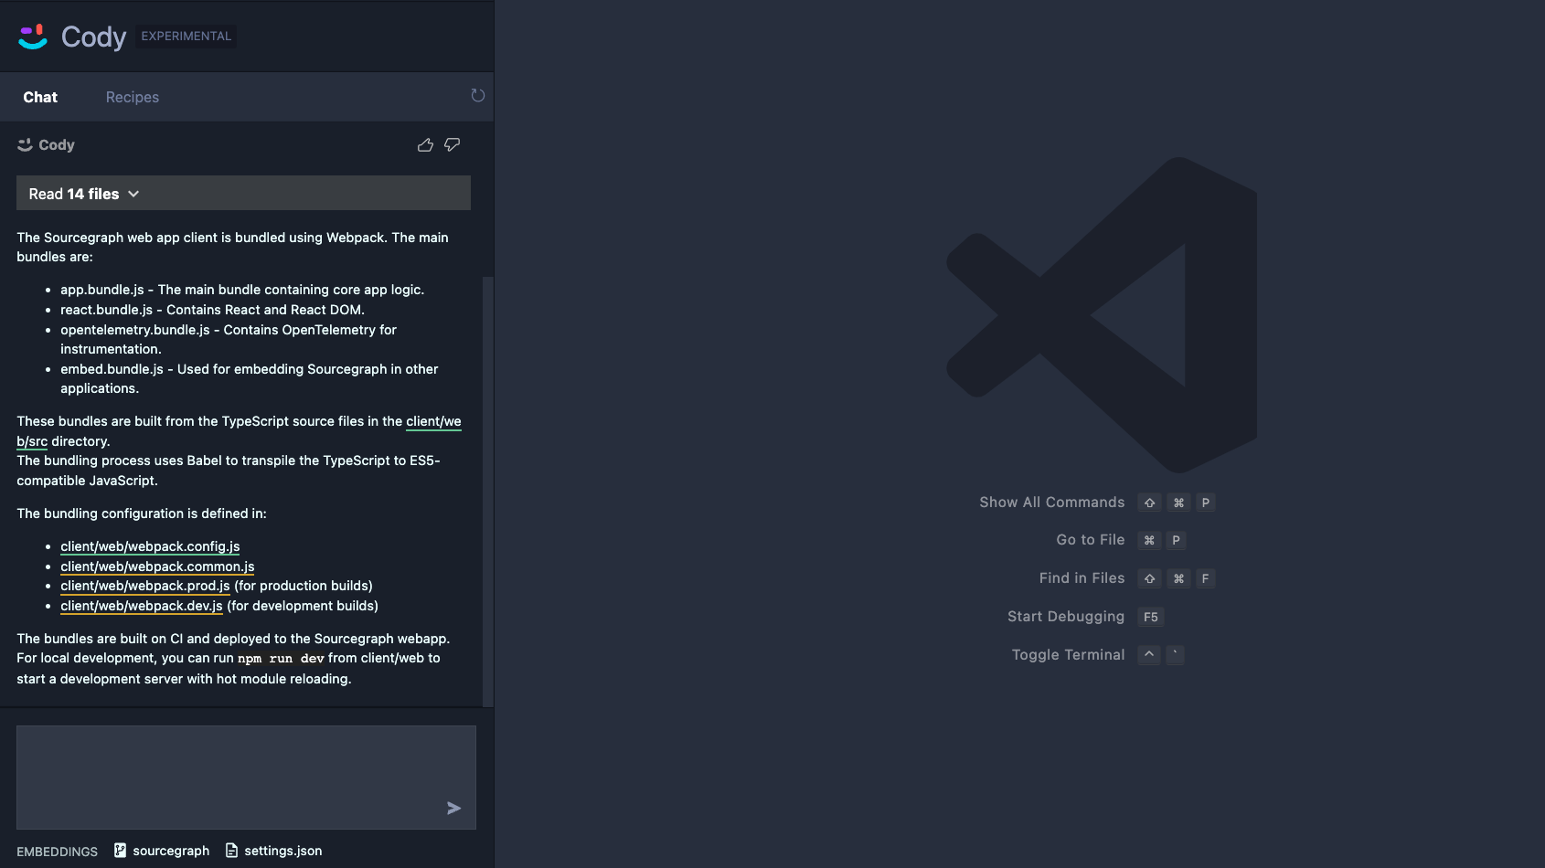
Task: Click the small Cody avatar icon in the message
Action: click(x=26, y=145)
